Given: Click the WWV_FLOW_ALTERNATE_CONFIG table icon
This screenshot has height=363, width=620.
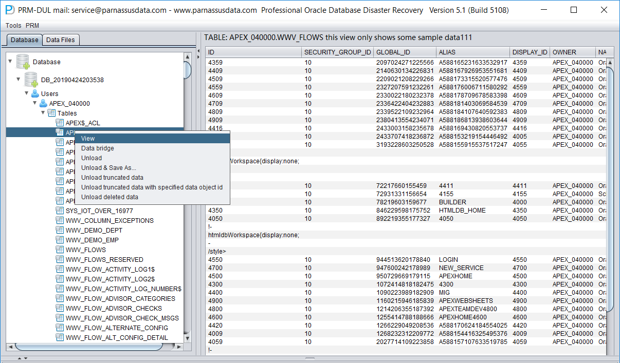Looking at the screenshot, I should click(x=60, y=328).
